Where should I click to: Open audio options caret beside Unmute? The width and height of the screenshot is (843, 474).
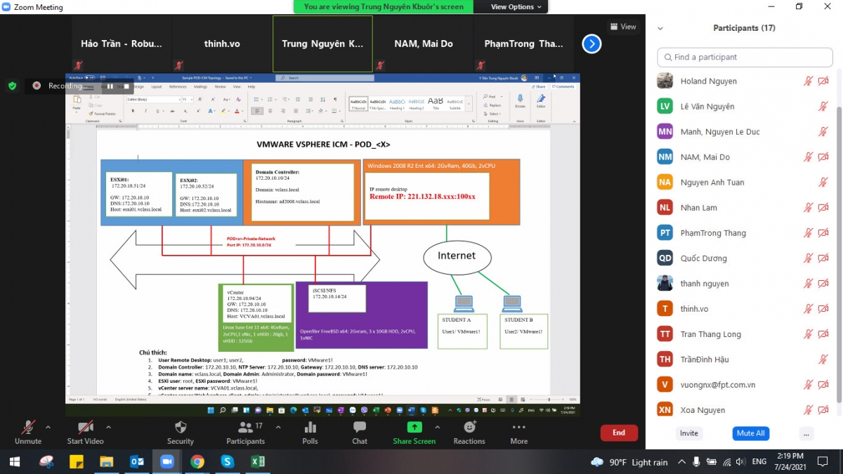(48, 427)
